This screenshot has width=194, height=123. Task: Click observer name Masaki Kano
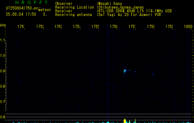pyautogui.click(x=110, y=4)
